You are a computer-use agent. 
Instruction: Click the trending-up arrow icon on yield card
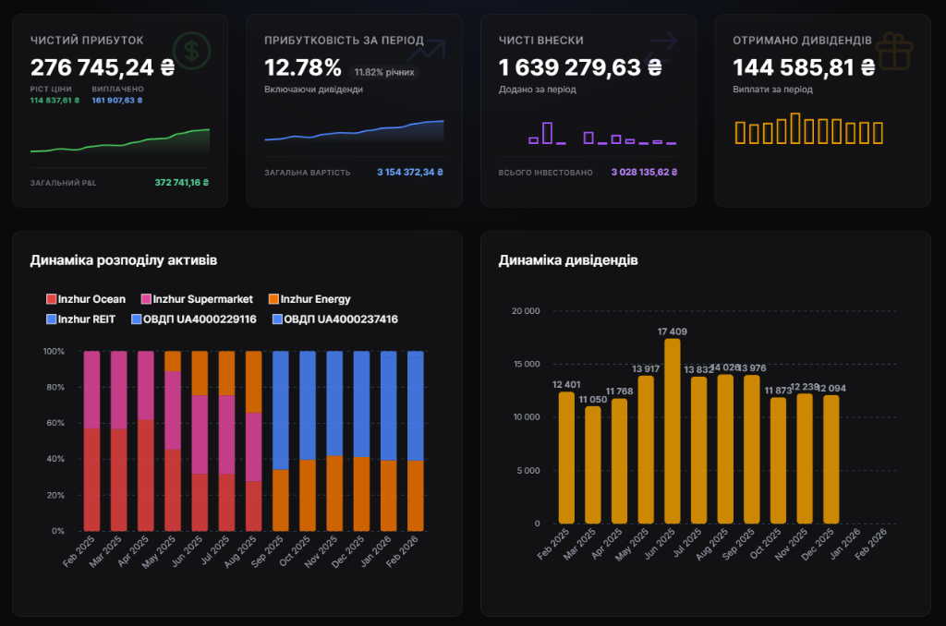click(x=427, y=51)
